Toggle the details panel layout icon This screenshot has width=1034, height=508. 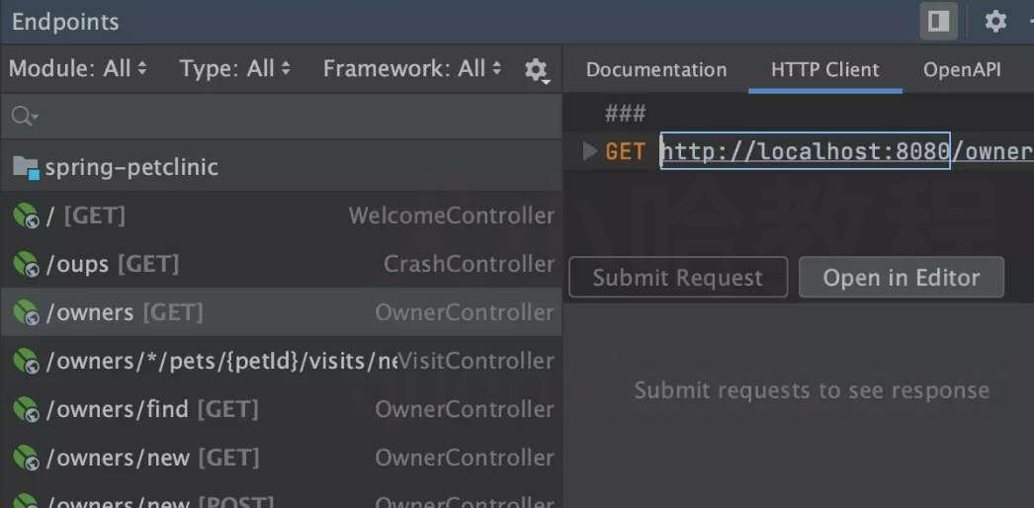pos(938,21)
